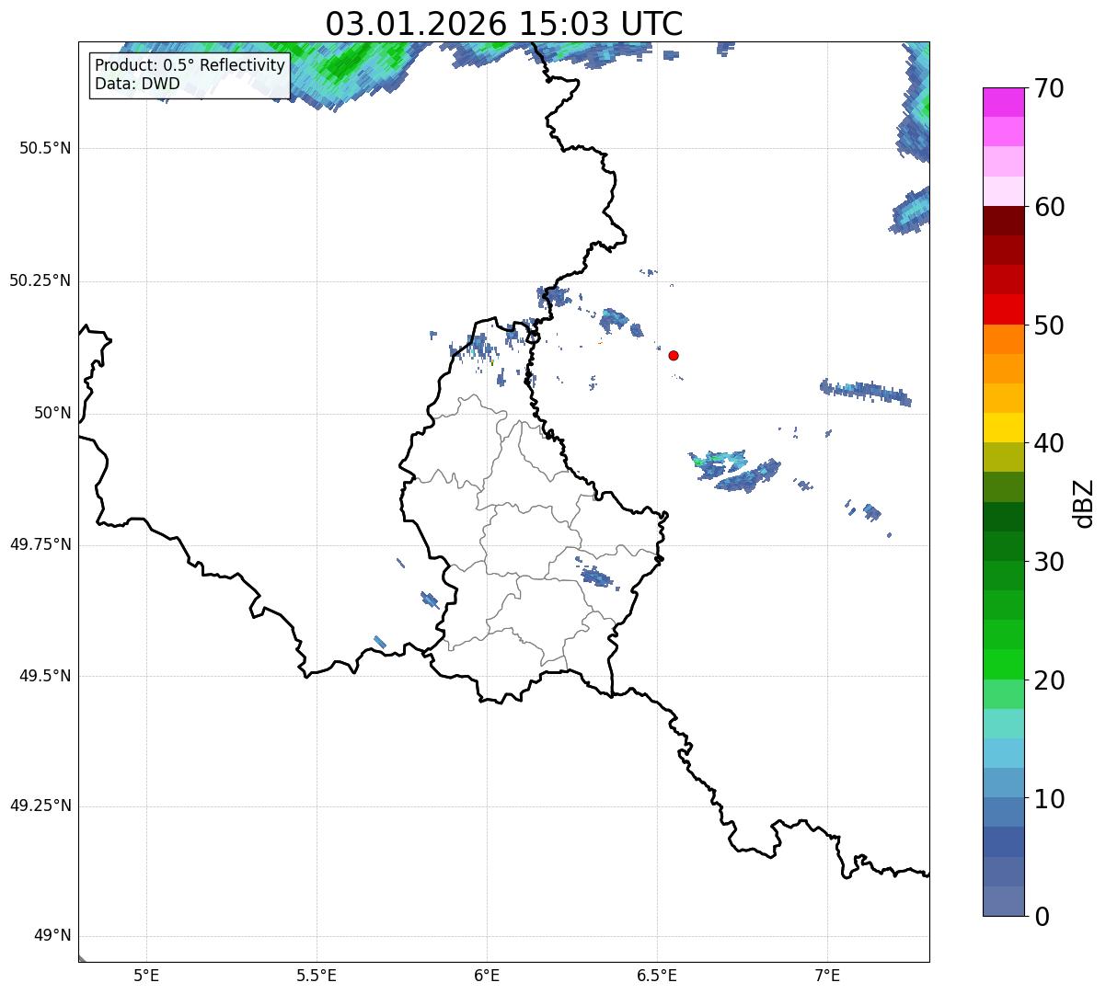Click the 7°E longitude tick label

coord(827,975)
